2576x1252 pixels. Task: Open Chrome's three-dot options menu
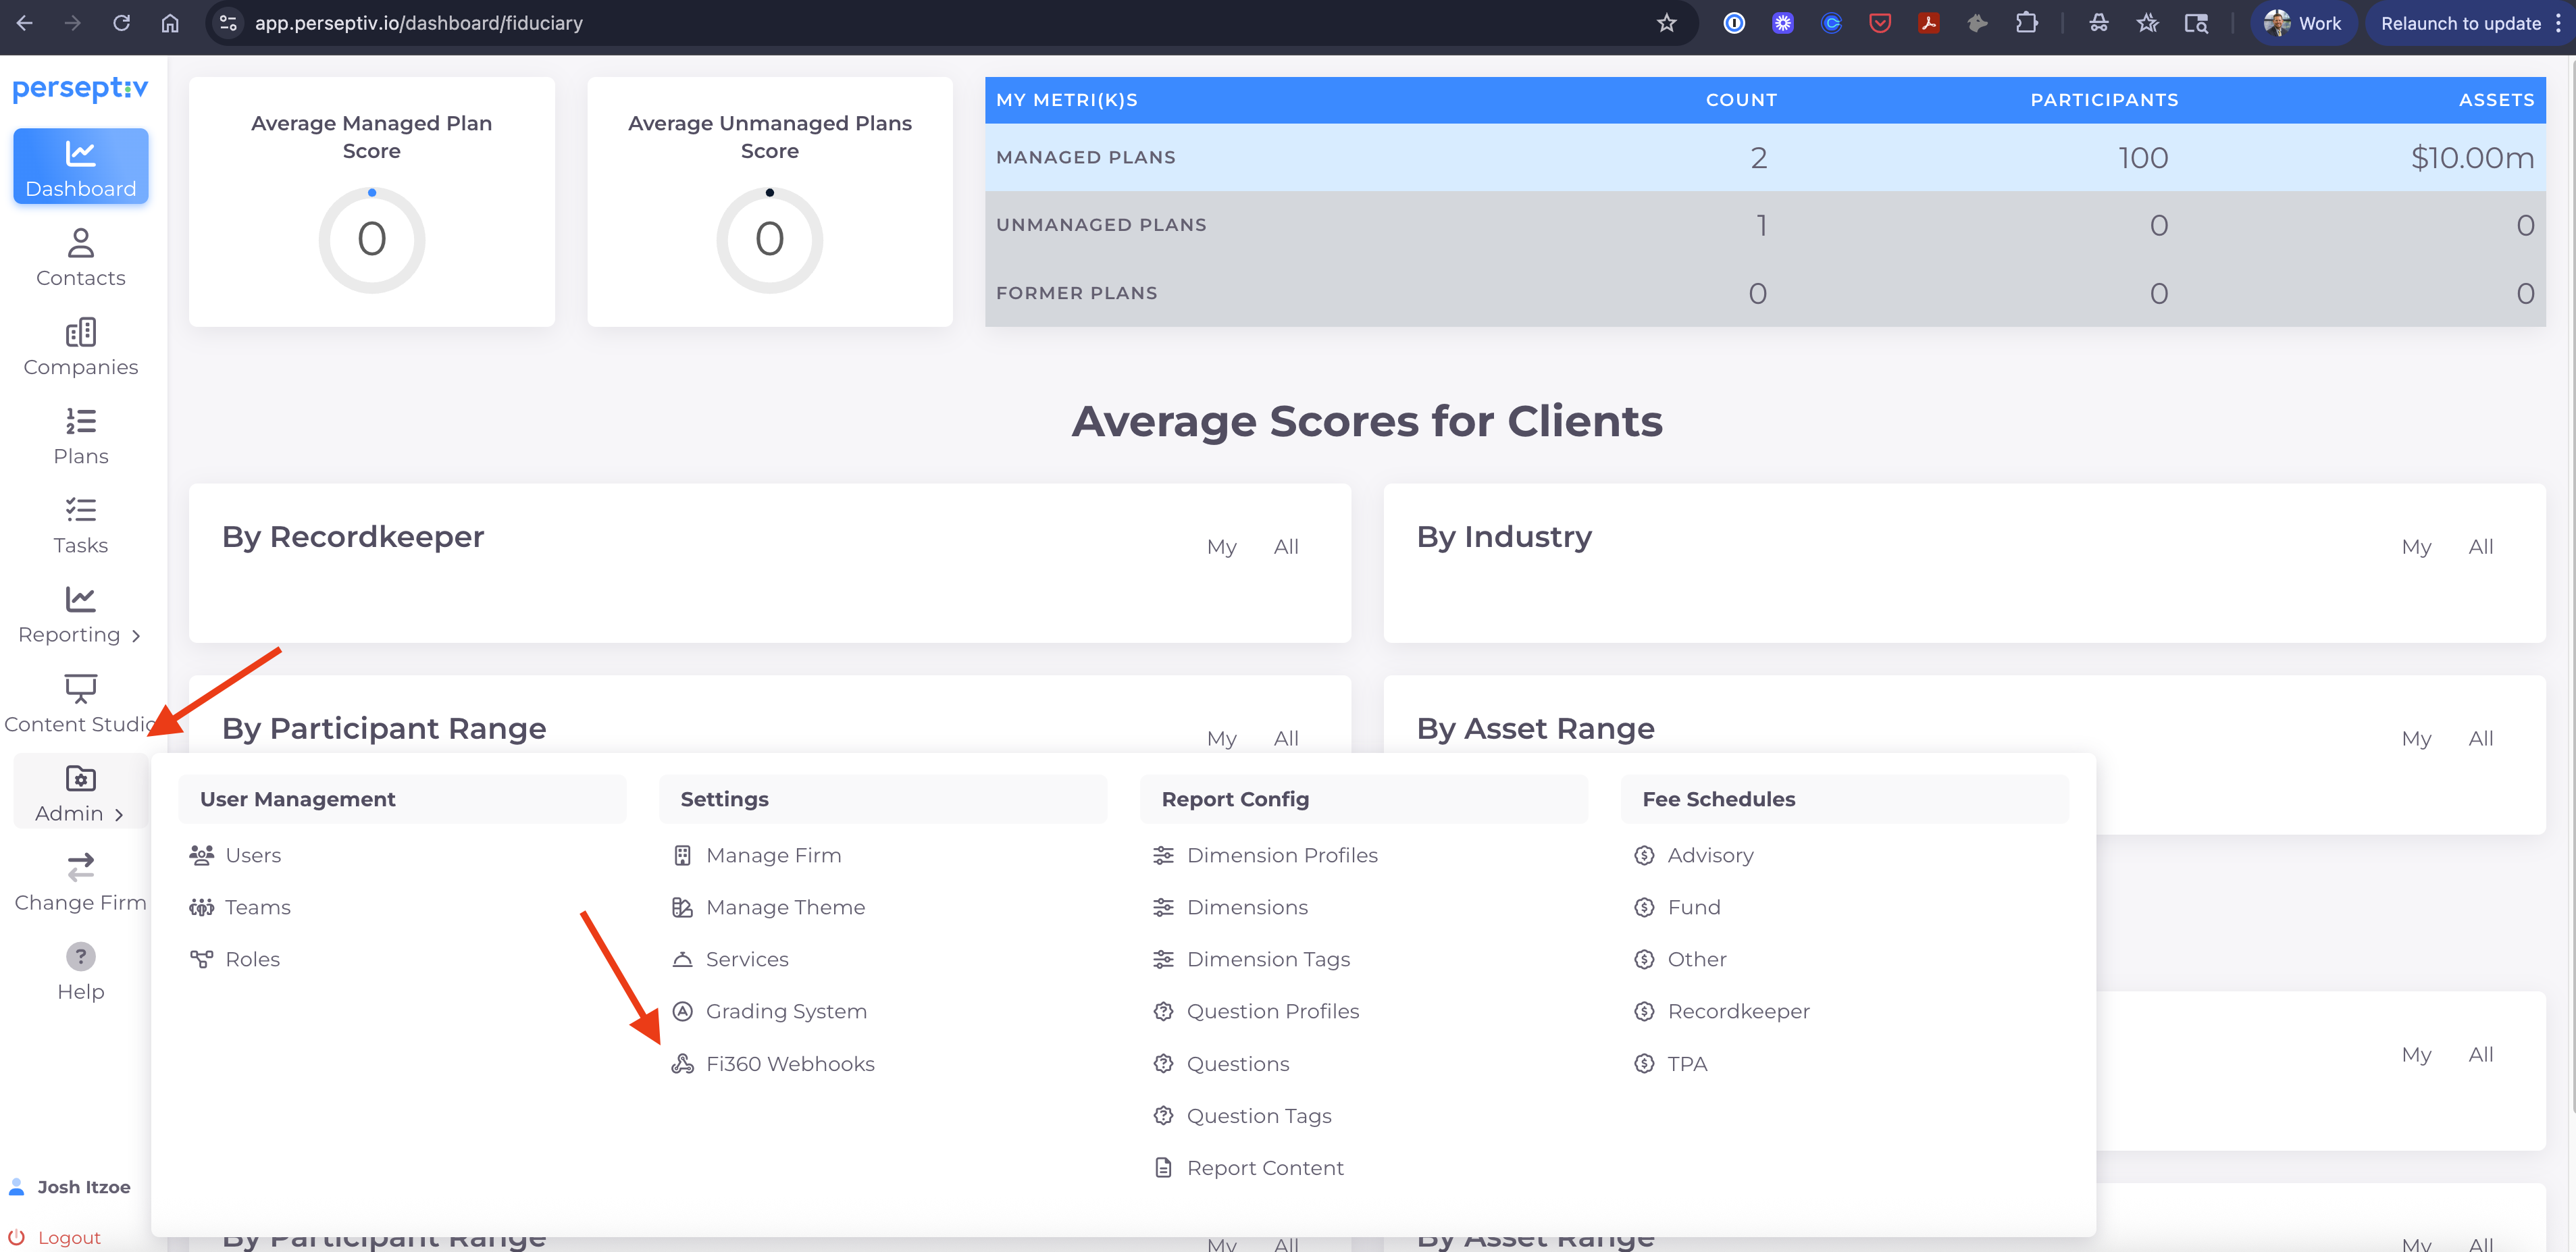(x=2558, y=23)
